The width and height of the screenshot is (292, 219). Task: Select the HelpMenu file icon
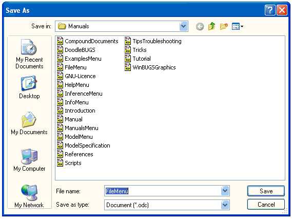(60, 85)
